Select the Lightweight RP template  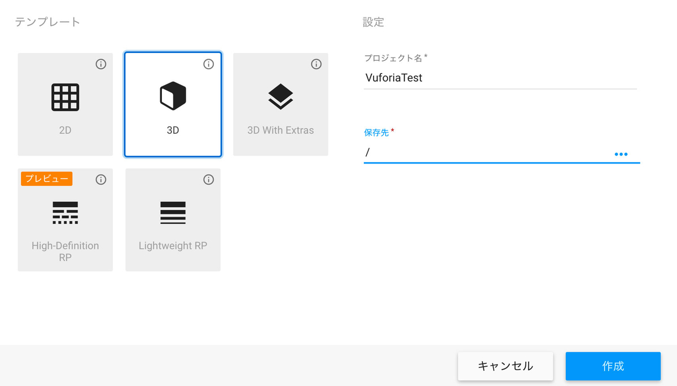point(173,220)
